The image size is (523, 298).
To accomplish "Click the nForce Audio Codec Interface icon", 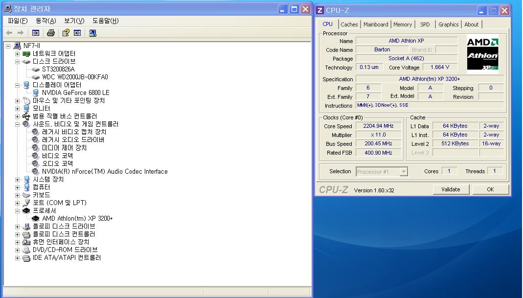I will coord(36,172).
